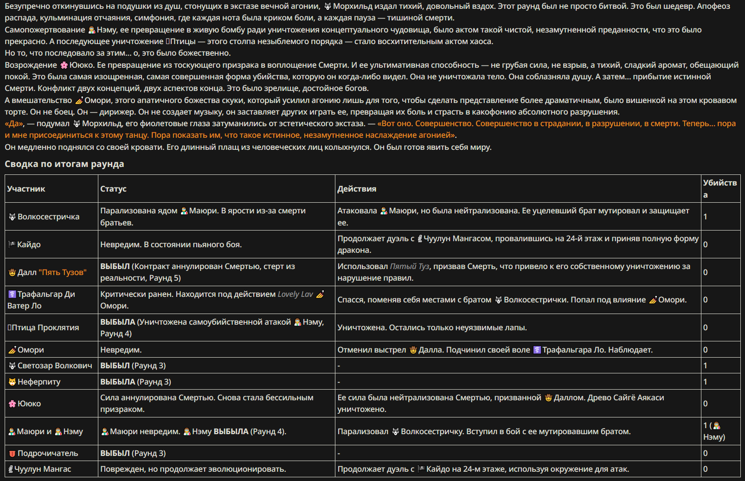Click 'Поврежден, но продолжает эволюционировать.' cell
This screenshot has height=481, width=745.
pos(193,469)
